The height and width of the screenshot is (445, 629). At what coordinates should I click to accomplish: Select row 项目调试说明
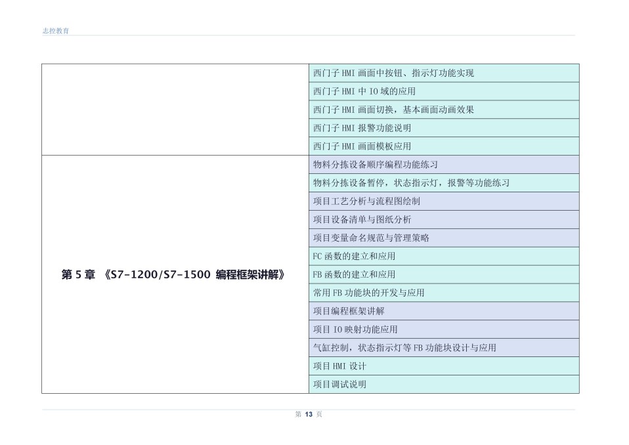[444, 385]
